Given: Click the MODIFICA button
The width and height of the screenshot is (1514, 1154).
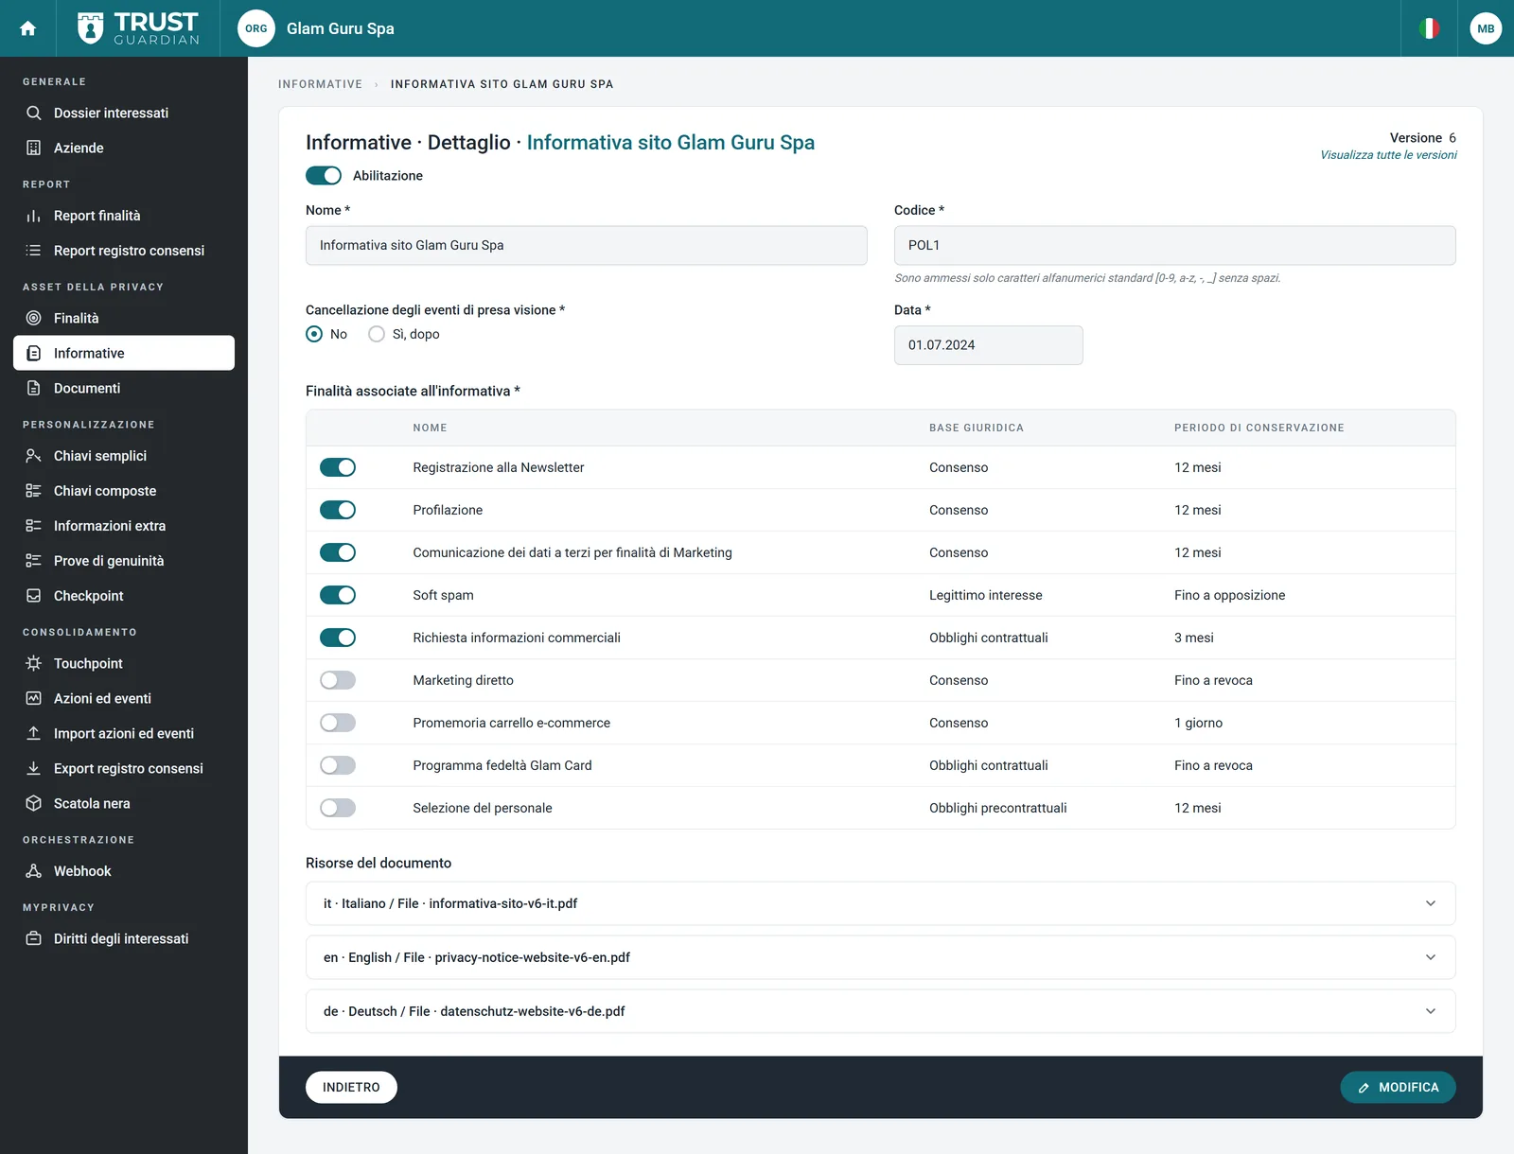Looking at the screenshot, I should tap(1398, 1087).
